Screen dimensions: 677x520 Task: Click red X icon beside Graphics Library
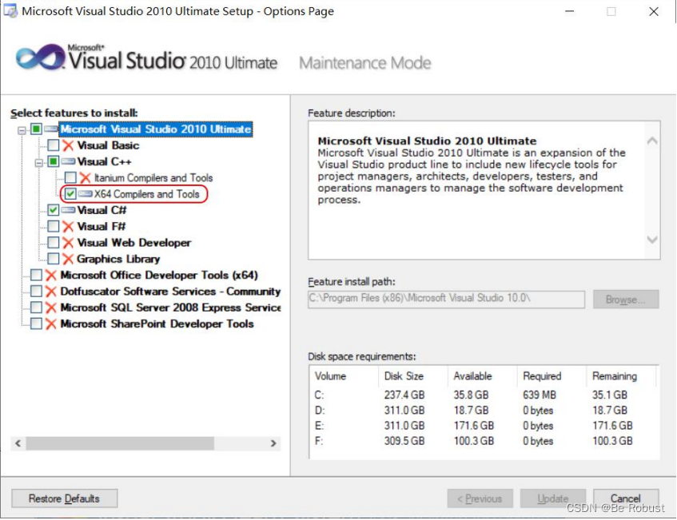pos(68,259)
